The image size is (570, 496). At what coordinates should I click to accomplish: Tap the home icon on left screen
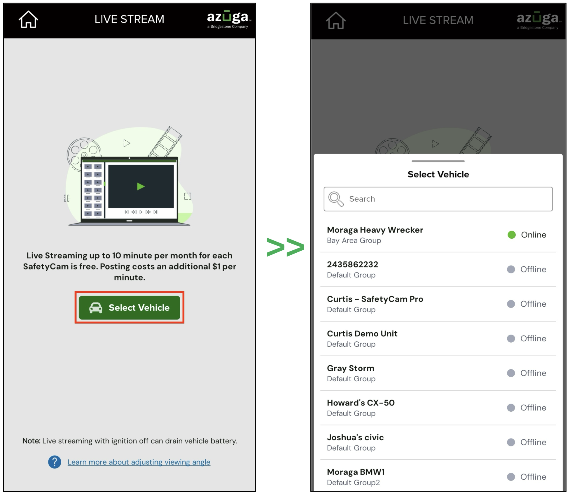(28, 20)
